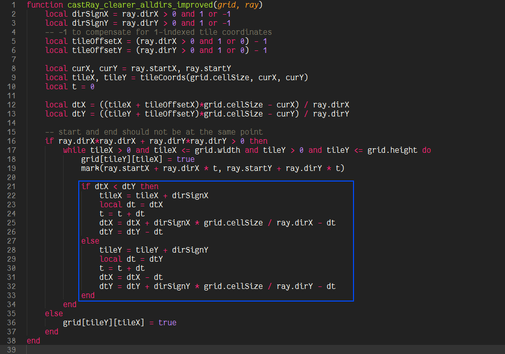Click 'true' value on line 36
Image resolution: width=505 pixels, height=354 pixels.
pos(167,323)
